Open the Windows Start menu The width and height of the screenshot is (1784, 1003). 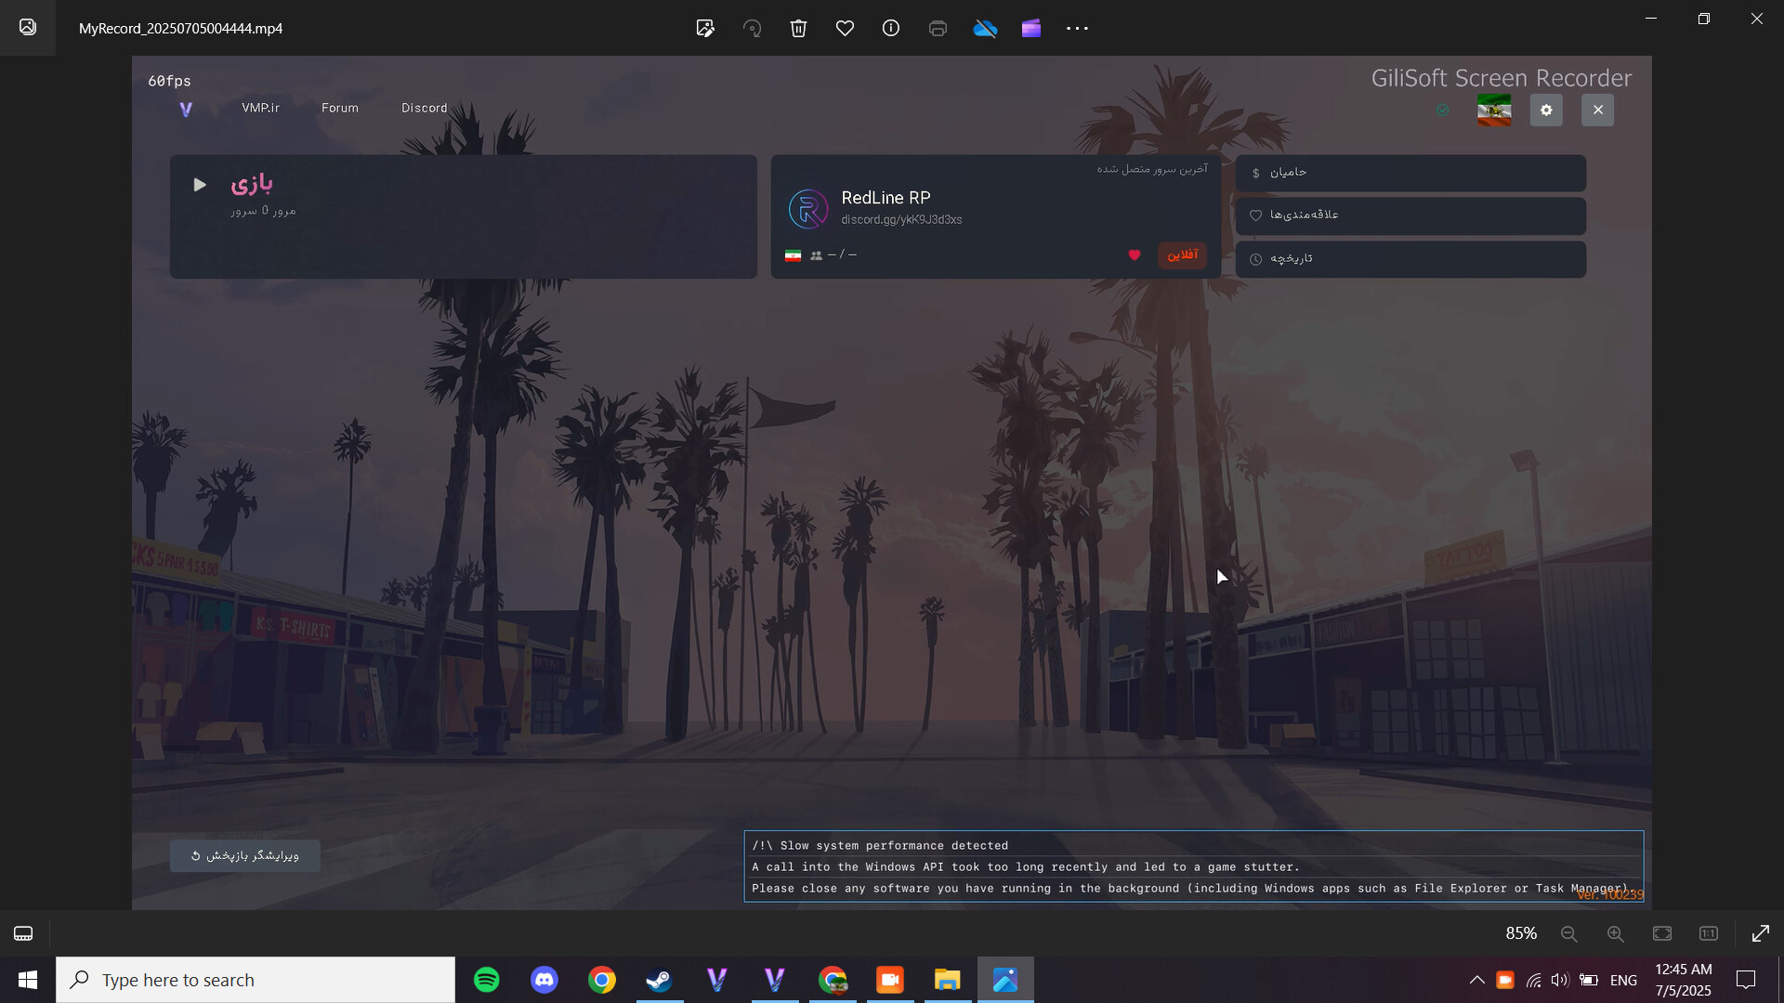28,980
